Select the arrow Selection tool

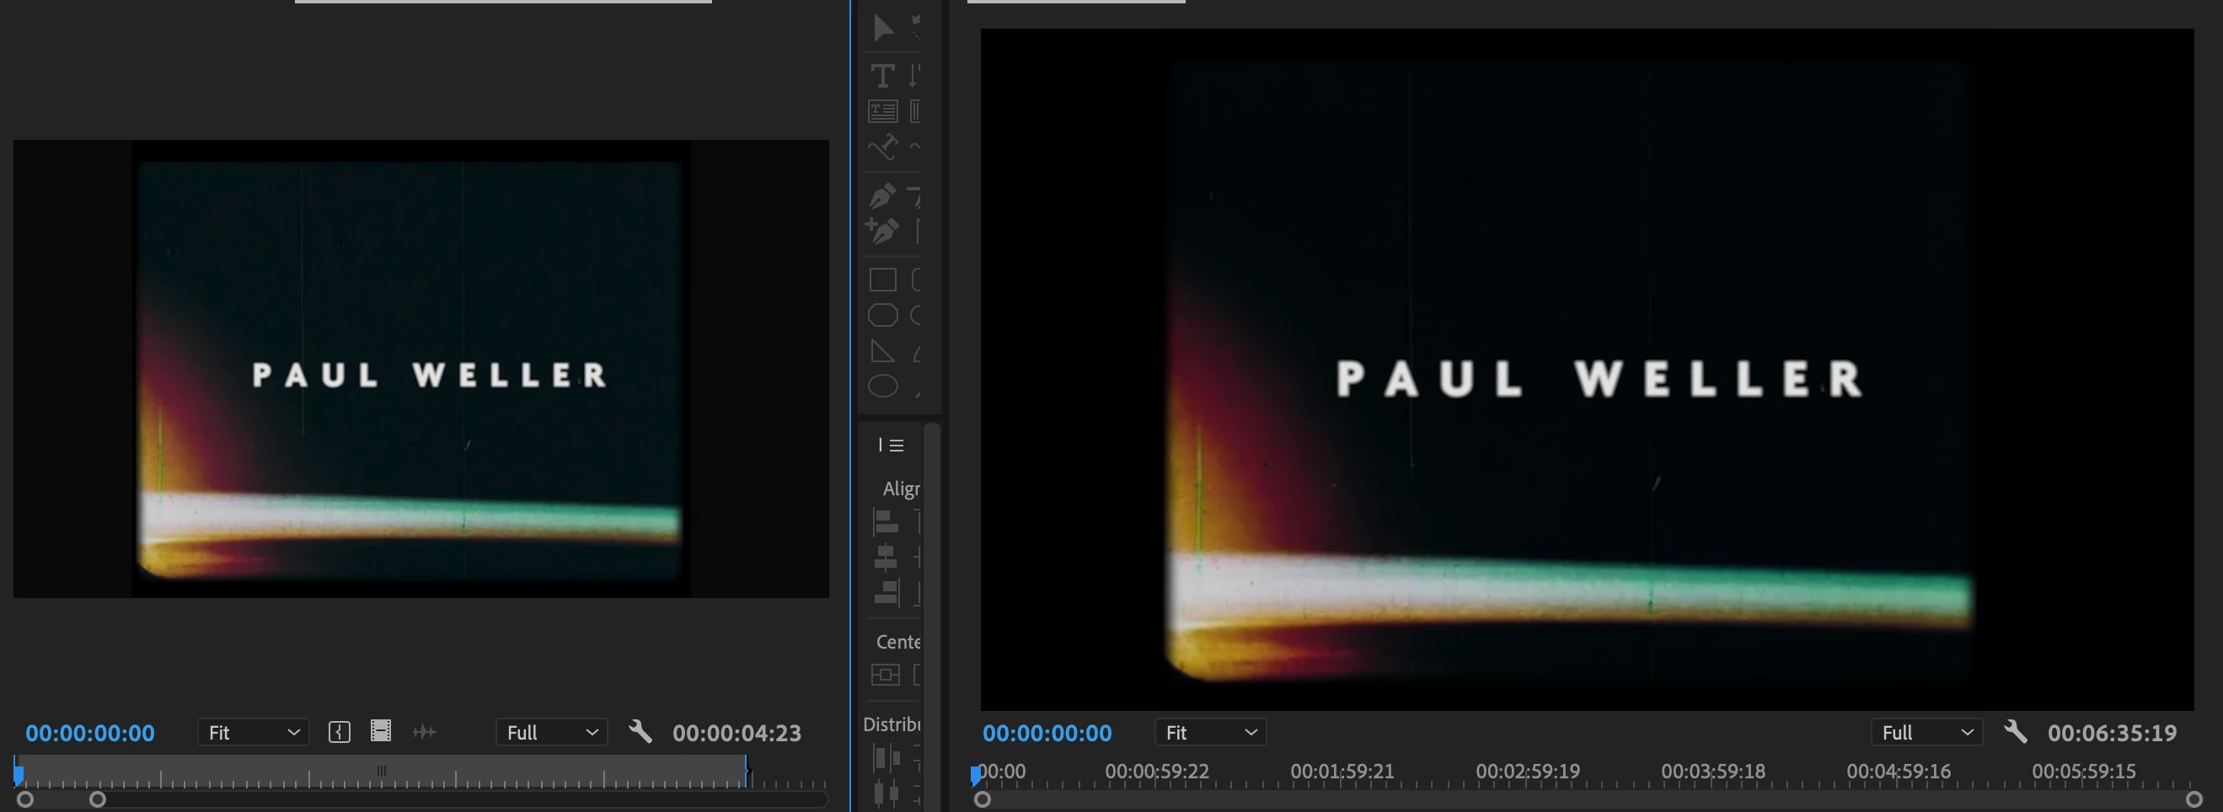(883, 29)
